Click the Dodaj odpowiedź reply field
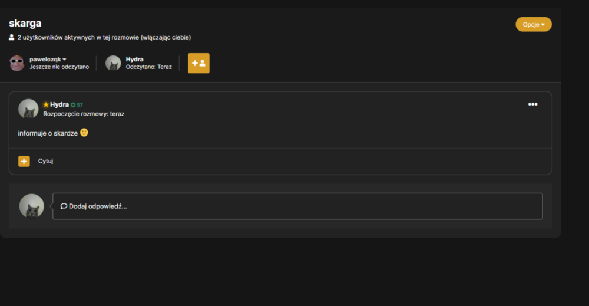The height and width of the screenshot is (306, 589). point(297,206)
